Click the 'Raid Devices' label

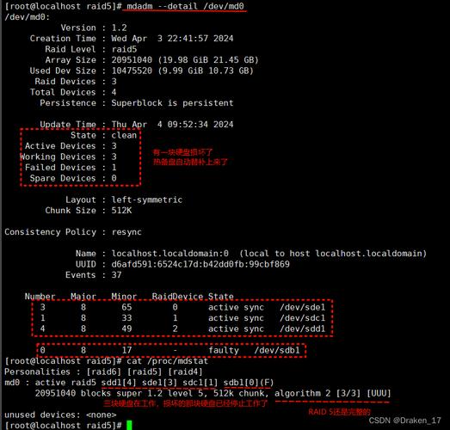click(65, 82)
